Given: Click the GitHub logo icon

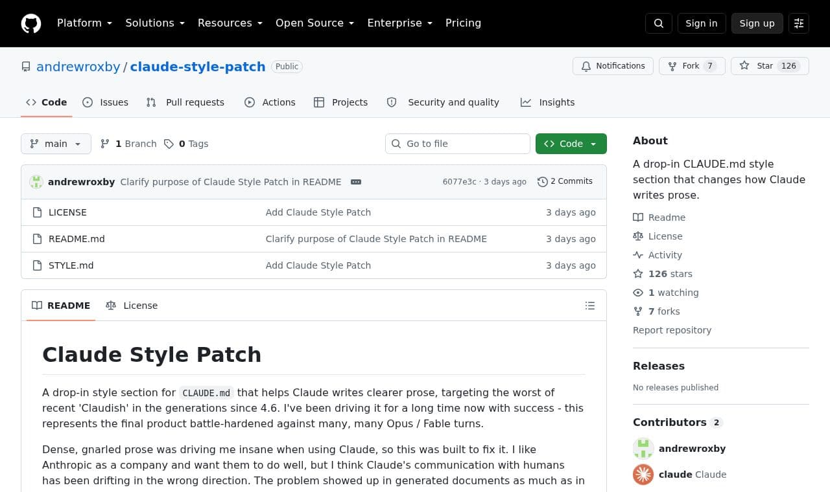Looking at the screenshot, I should pos(31,23).
